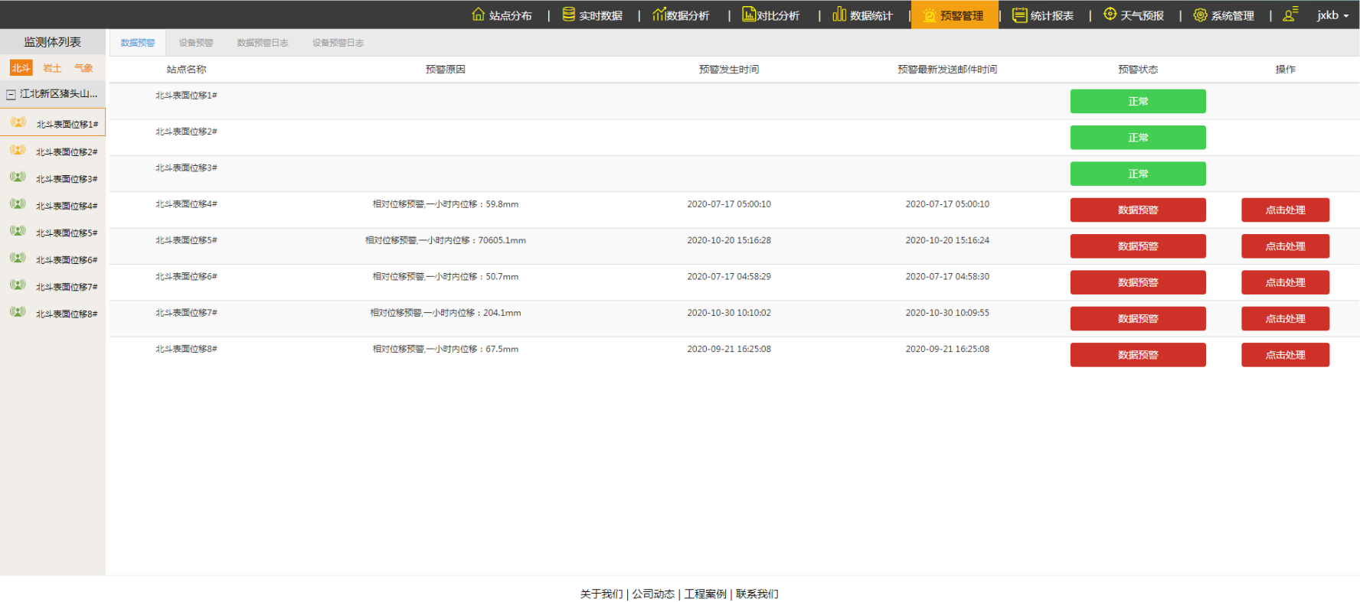Click the 天气预报 weather icon
1360x602 pixels.
click(x=1110, y=14)
